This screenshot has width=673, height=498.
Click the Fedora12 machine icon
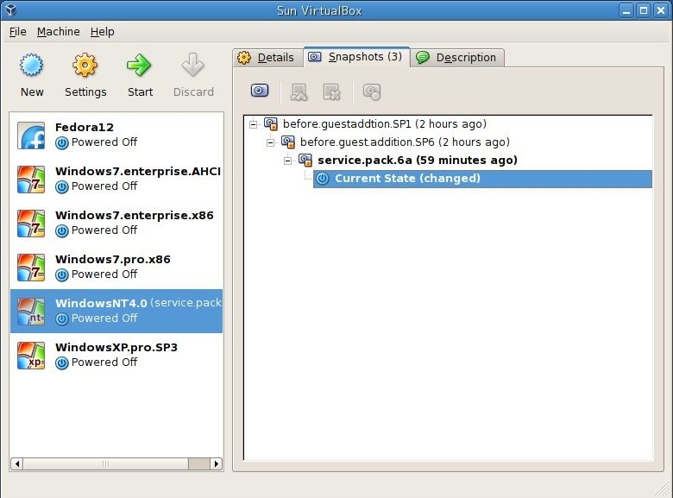click(31, 136)
